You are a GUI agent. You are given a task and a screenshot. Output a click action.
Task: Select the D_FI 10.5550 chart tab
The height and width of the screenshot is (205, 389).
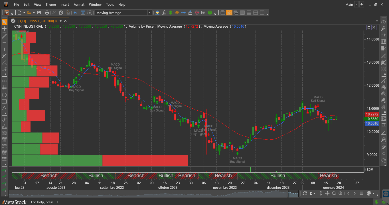37,21
